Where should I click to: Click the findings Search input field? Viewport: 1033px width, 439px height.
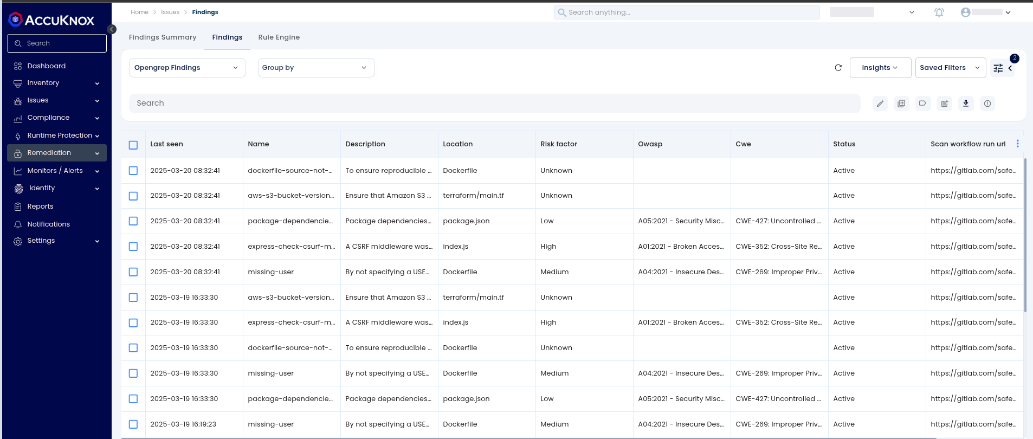(495, 104)
